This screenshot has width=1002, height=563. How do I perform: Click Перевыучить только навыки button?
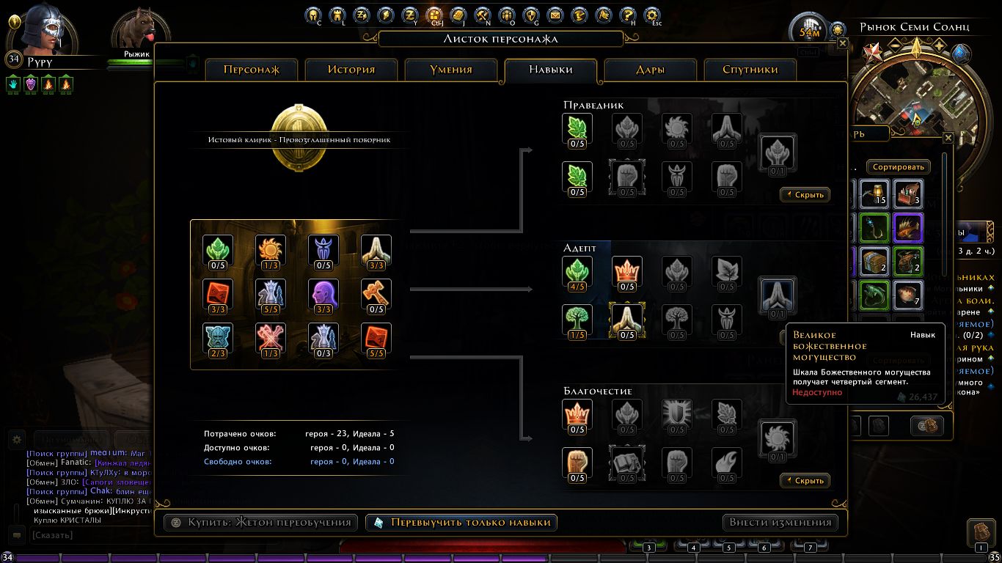coord(461,523)
